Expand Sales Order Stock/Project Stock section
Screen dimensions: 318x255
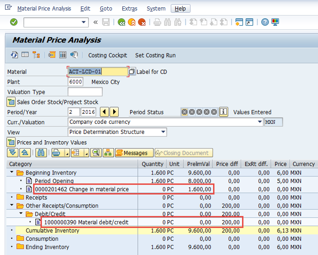click(11, 102)
